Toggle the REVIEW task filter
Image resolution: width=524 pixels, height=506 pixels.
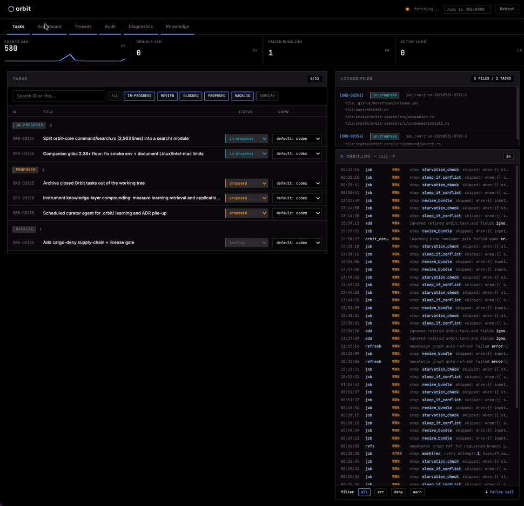tap(167, 96)
